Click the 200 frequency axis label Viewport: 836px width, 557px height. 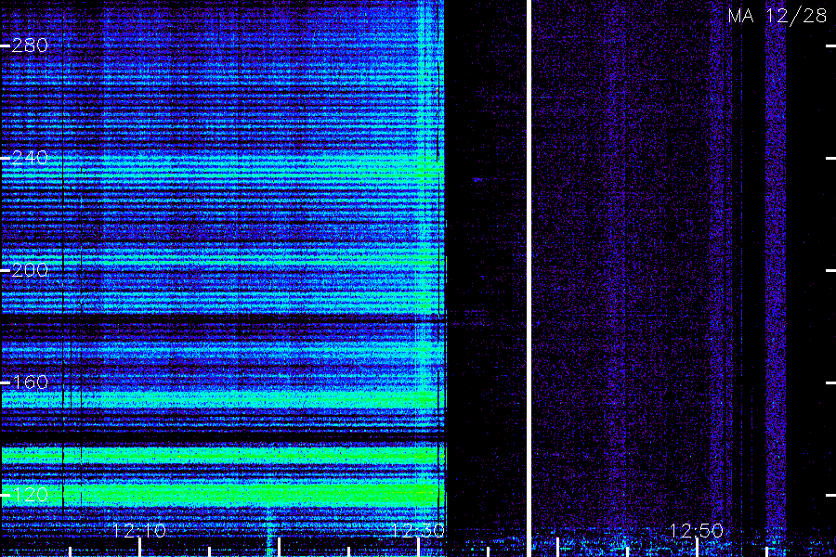click(30, 270)
